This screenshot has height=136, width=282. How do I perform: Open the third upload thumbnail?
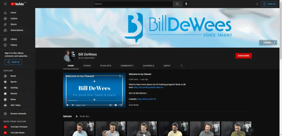142,129
